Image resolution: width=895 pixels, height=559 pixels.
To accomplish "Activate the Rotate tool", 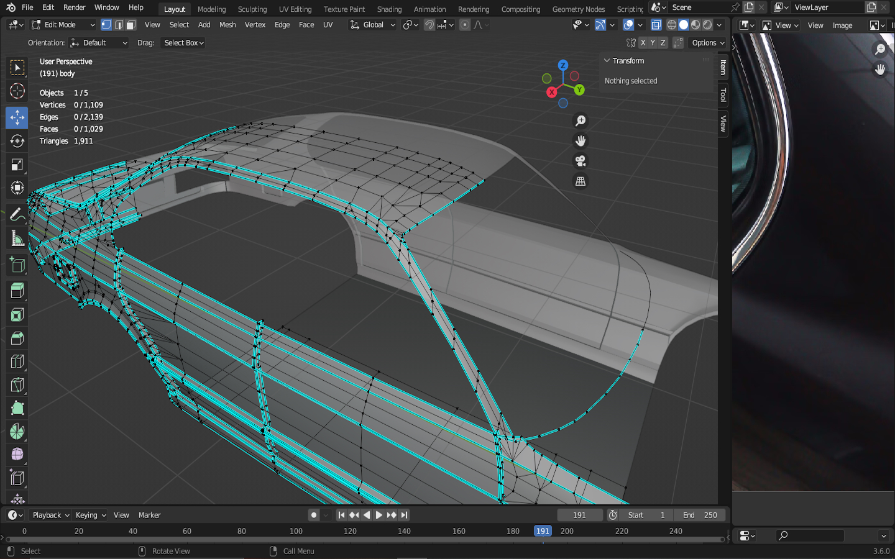I will point(17,141).
